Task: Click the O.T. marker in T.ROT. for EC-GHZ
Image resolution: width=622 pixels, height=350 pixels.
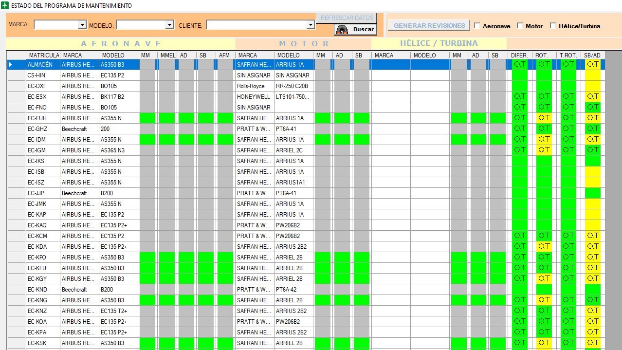Action: tap(568, 129)
